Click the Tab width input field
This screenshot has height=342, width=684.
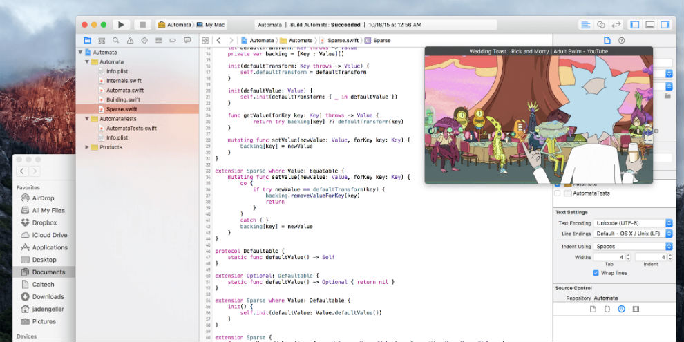pyautogui.click(x=609, y=258)
